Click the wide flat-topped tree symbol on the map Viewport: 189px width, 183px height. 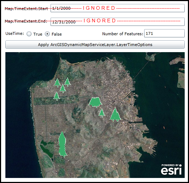tap(95, 102)
